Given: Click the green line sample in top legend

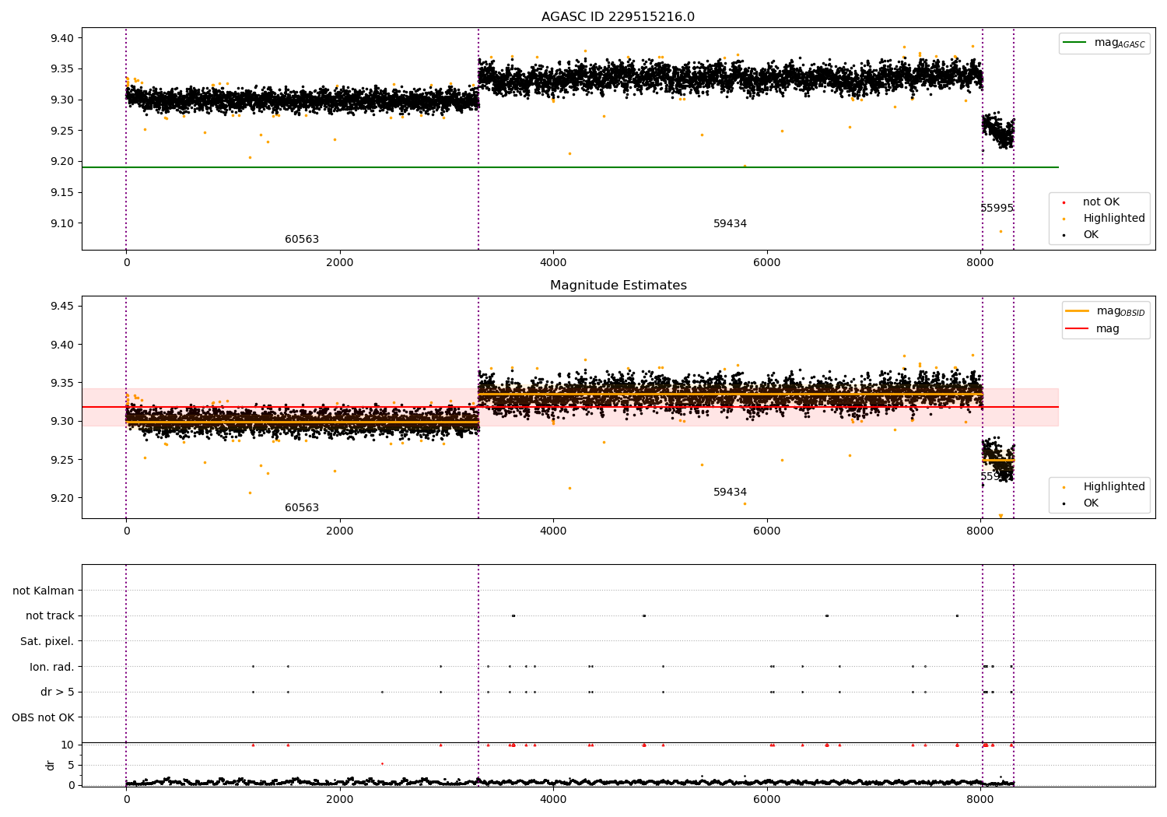Looking at the screenshot, I should pyautogui.click(x=1076, y=43).
